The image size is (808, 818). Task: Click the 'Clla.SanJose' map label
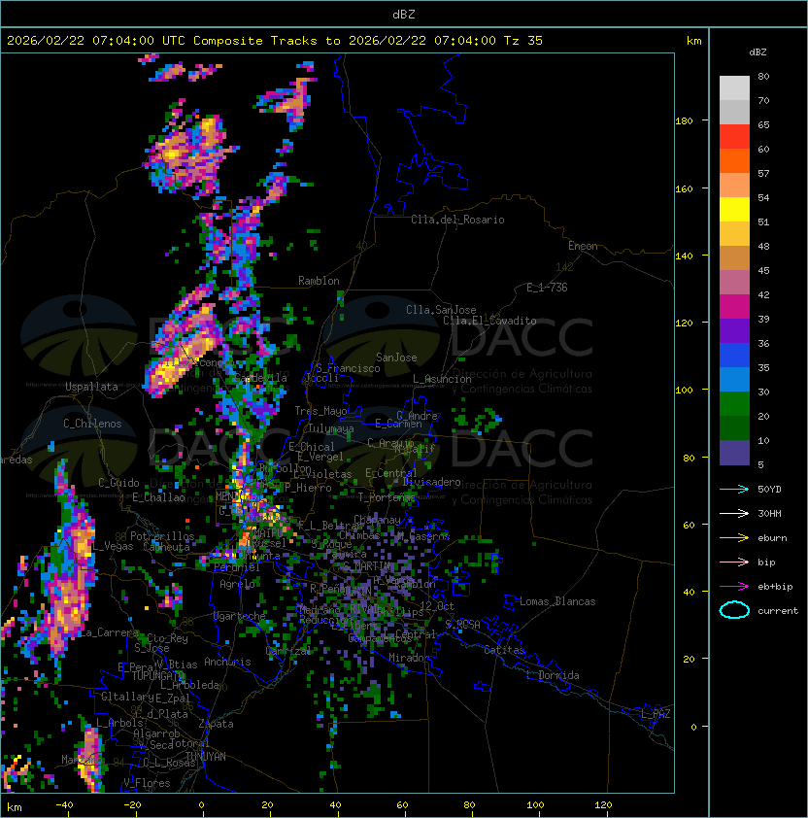click(x=441, y=310)
